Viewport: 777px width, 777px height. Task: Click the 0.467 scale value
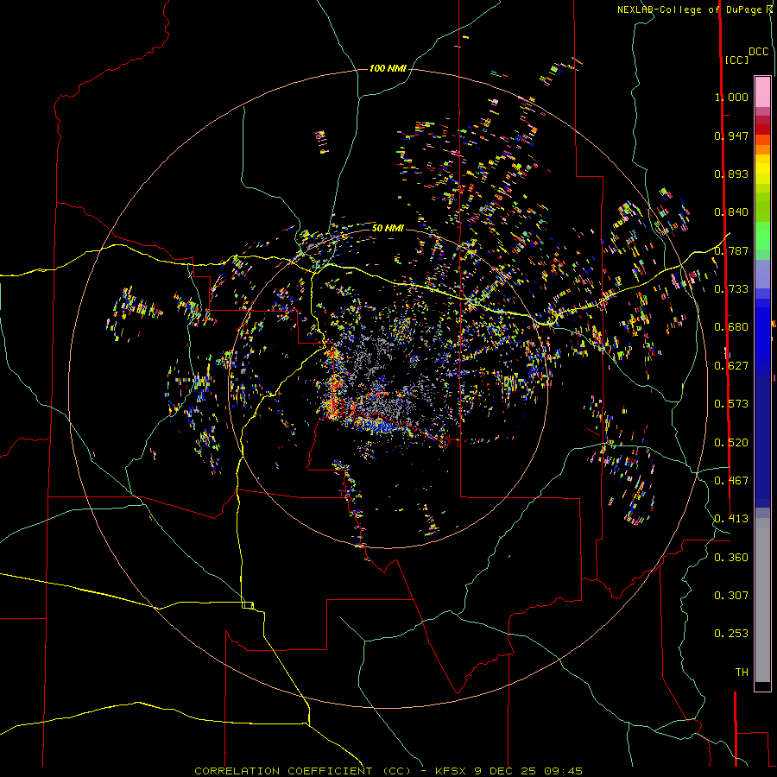[x=731, y=481]
